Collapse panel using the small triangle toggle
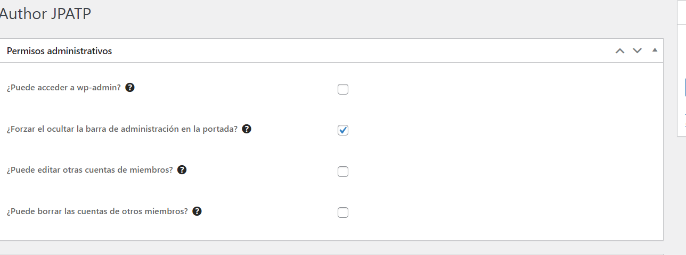The image size is (686, 255). tap(655, 50)
